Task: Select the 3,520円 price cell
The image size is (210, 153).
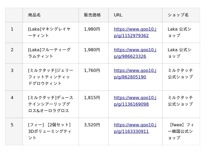Action: [x=92, y=125]
